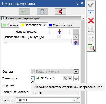
Task: Open the parameters P= icon in side toolbar
Action: [91, 13]
